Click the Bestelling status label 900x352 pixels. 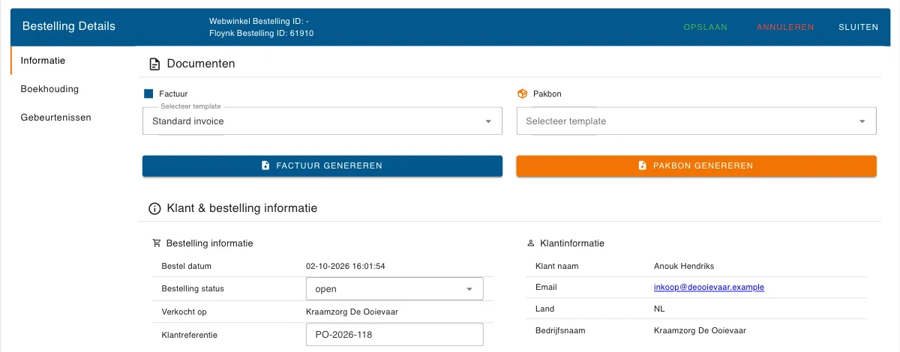pyautogui.click(x=193, y=289)
